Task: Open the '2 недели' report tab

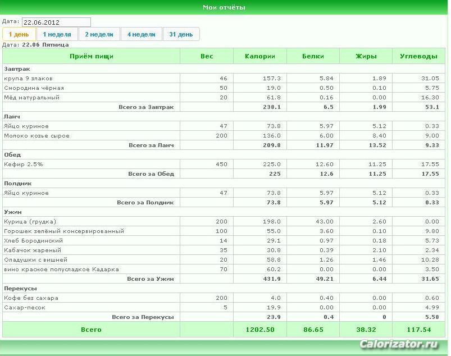Action: [99, 34]
